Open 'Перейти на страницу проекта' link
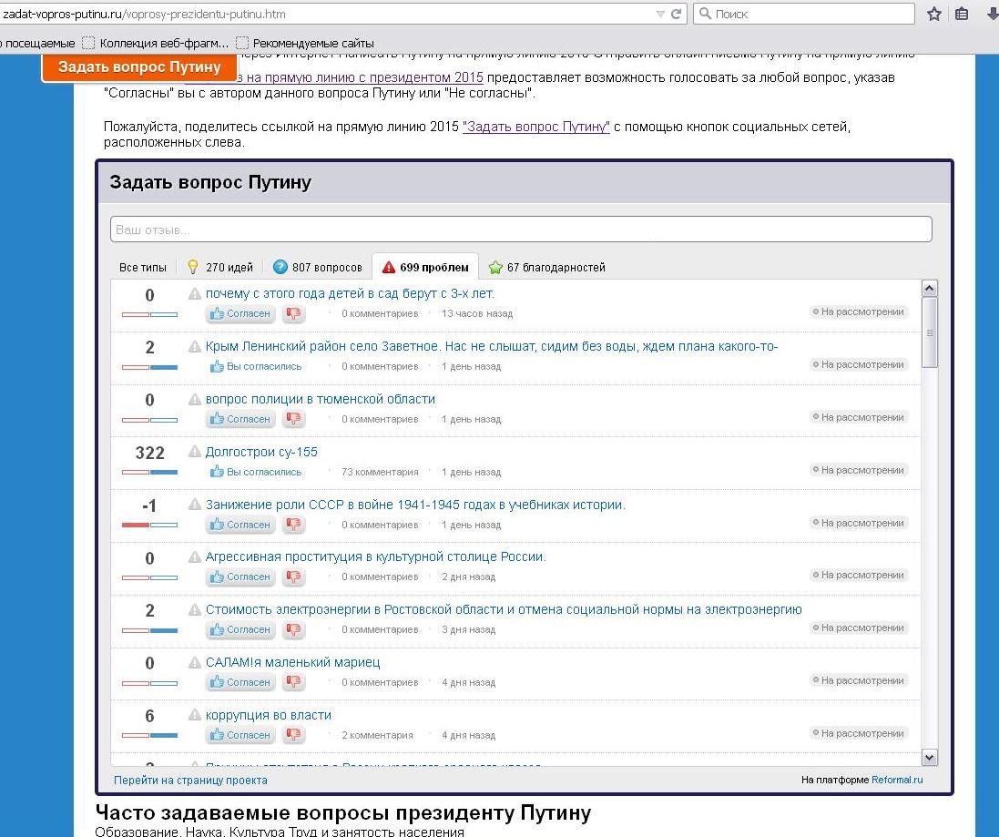This screenshot has height=837, width=999. (190, 781)
